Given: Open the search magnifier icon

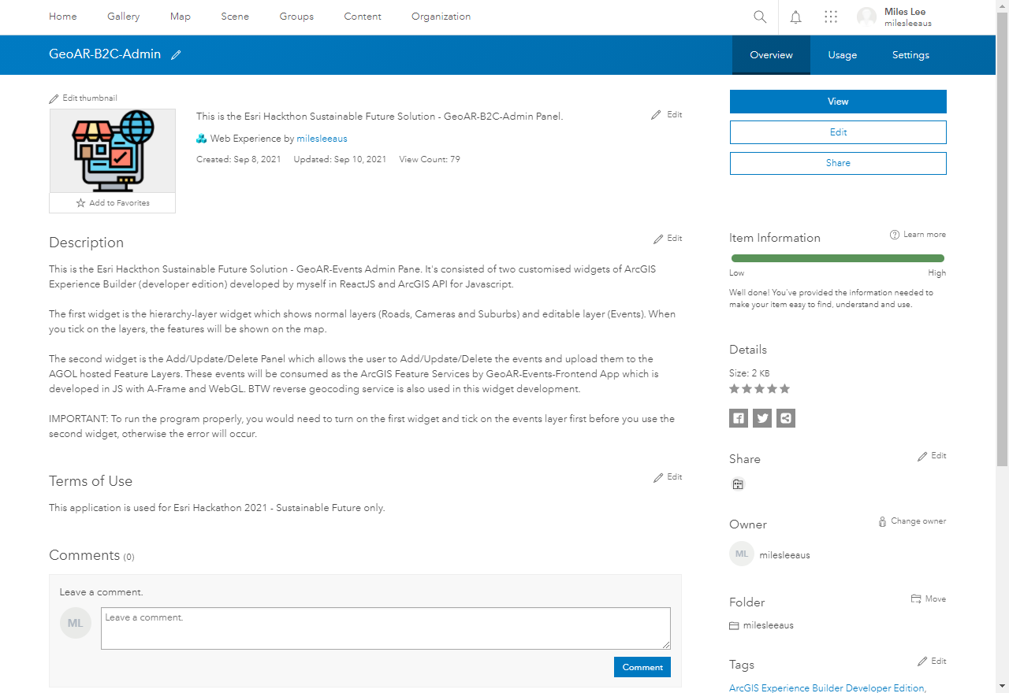Looking at the screenshot, I should (760, 17).
